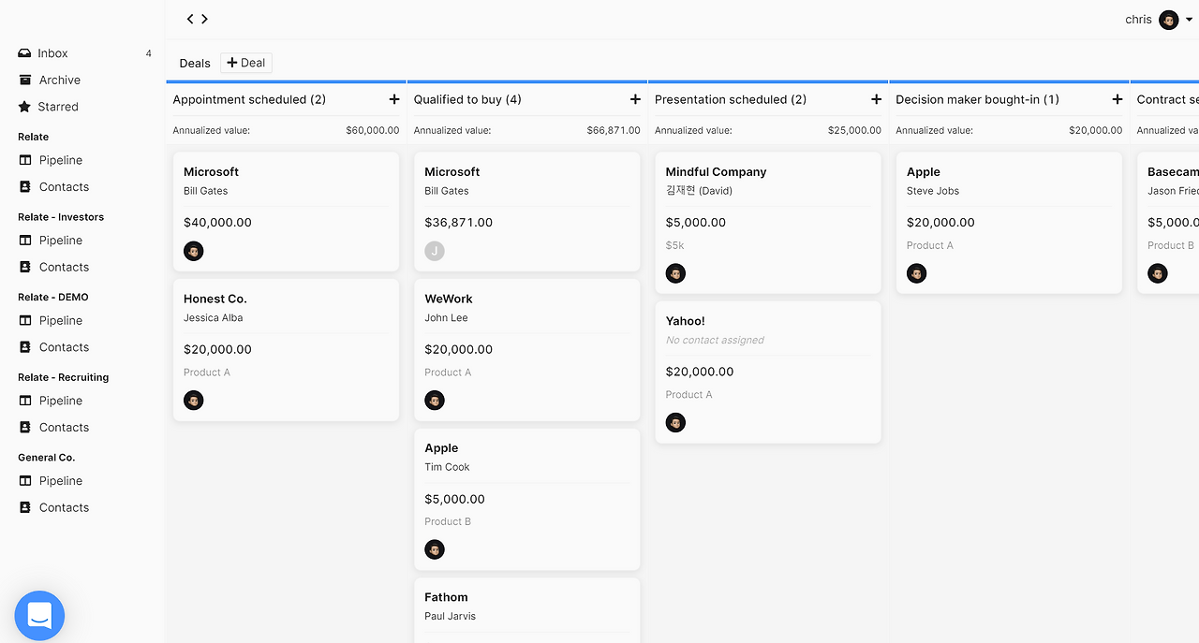Click the Contacts icon under General Co.
Screen dimensions: 1199x643
click(25, 507)
